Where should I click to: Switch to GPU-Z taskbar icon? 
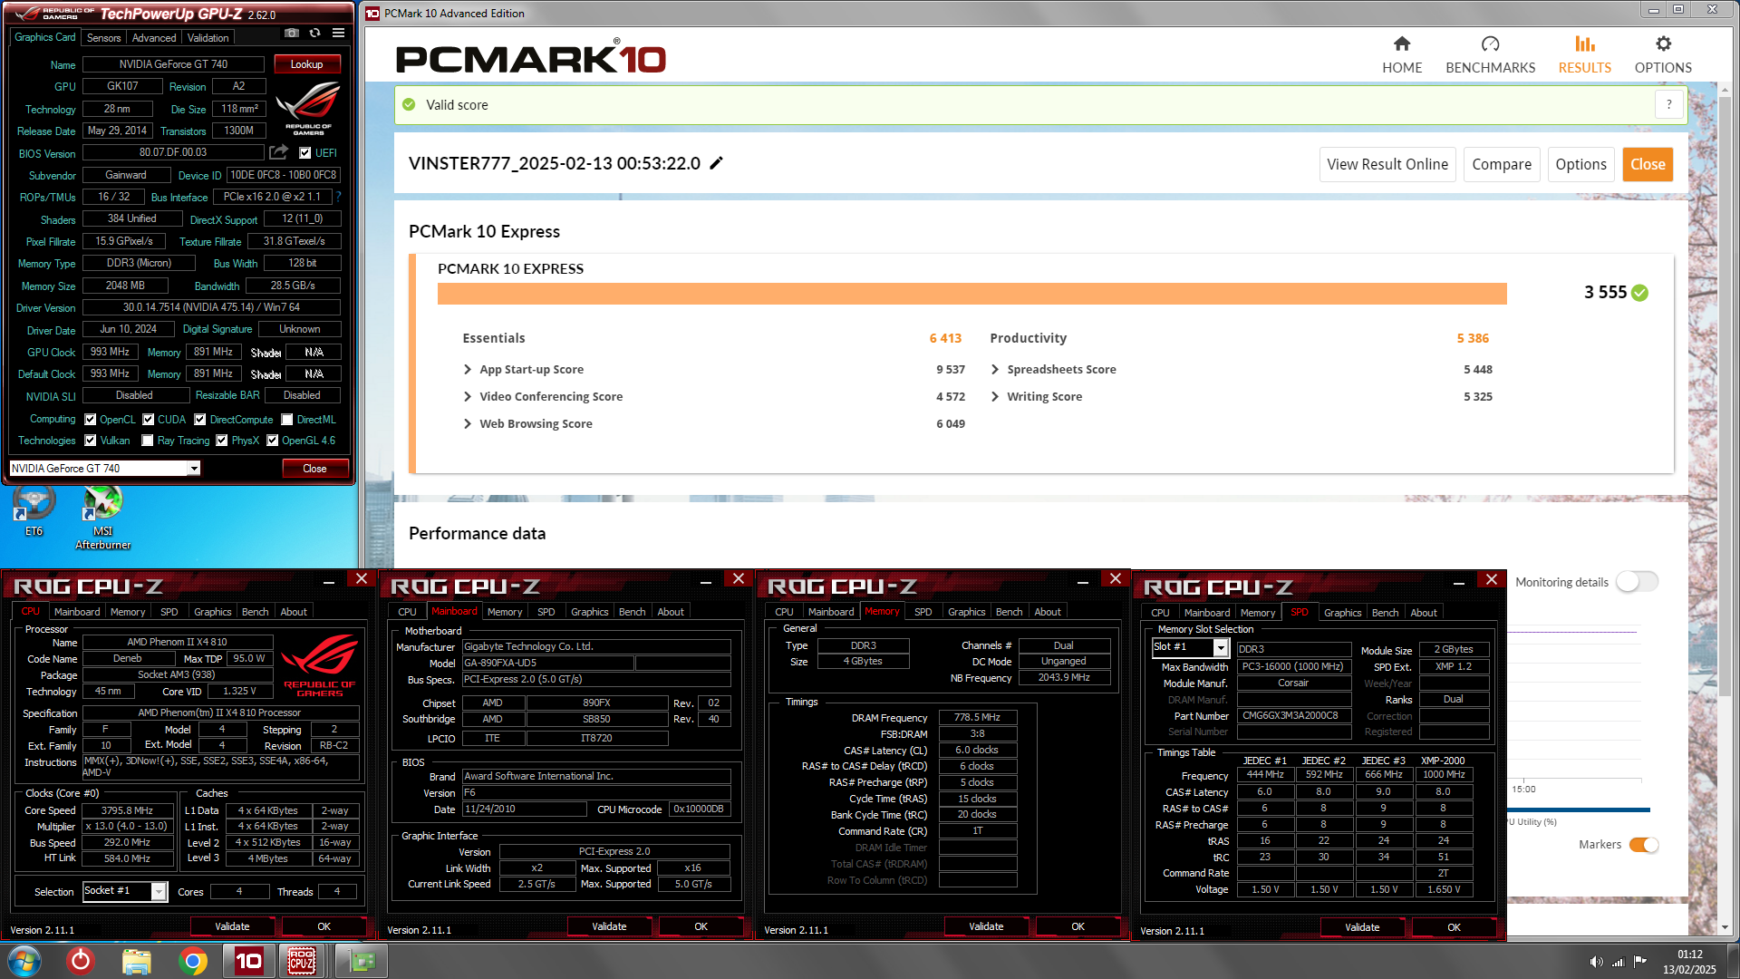click(x=361, y=961)
